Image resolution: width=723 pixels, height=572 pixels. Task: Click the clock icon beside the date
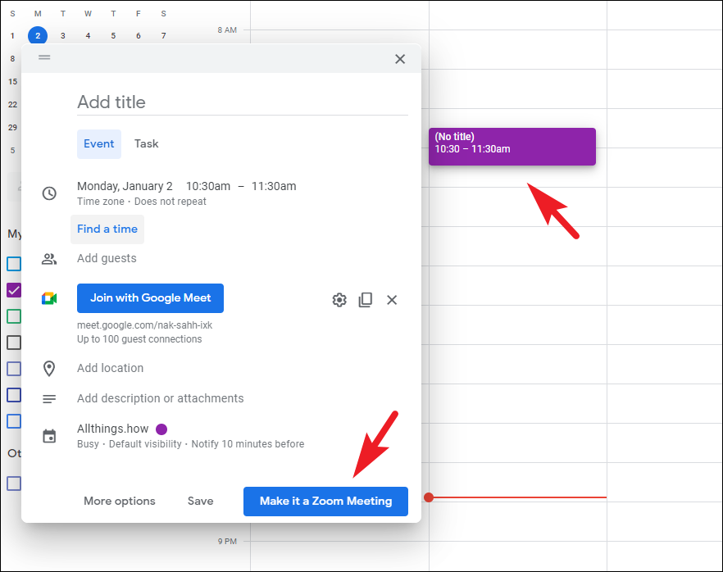tap(49, 193)
